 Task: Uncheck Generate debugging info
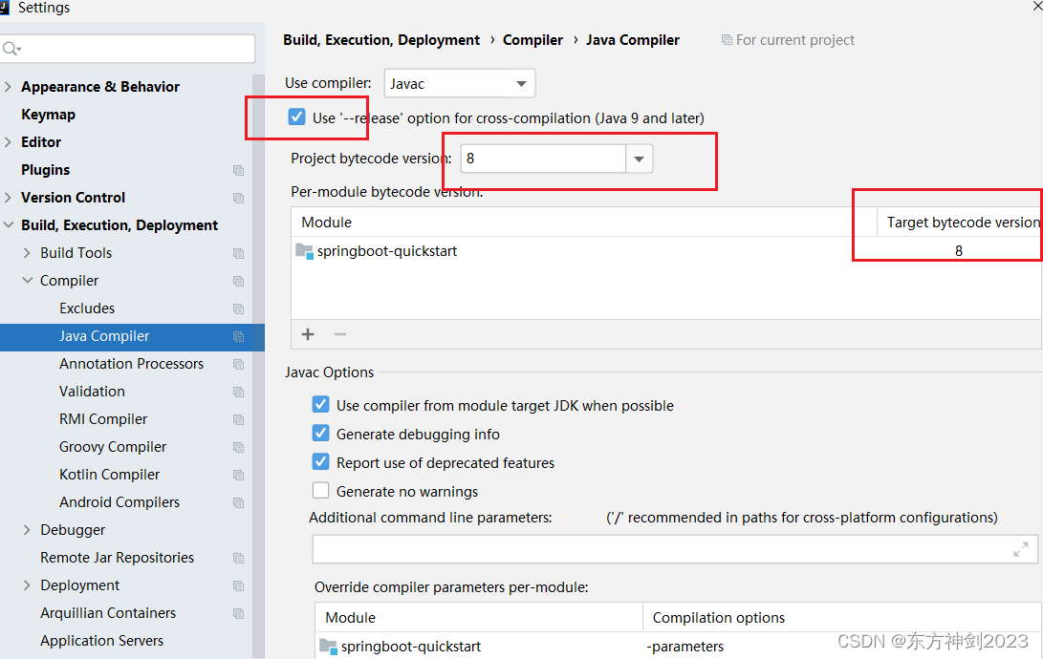[x=320, y=434]
